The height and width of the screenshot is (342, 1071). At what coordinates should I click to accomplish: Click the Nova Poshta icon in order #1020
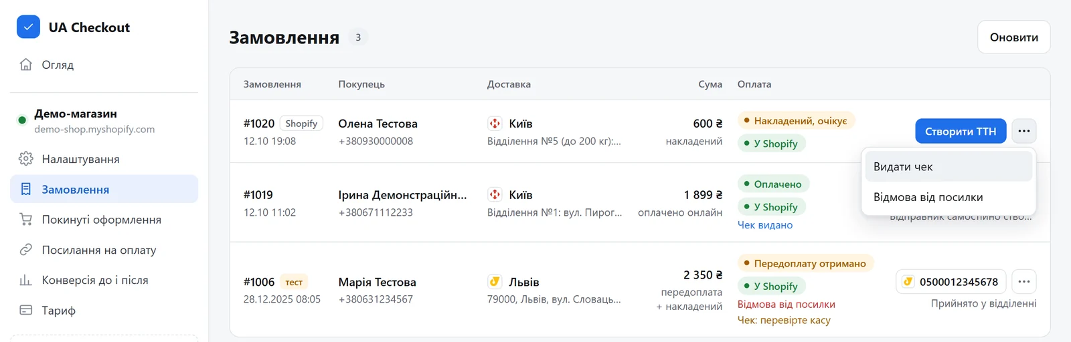point(495,124)
